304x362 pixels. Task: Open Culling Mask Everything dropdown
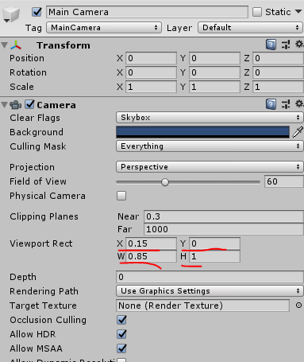coord(210,146)
